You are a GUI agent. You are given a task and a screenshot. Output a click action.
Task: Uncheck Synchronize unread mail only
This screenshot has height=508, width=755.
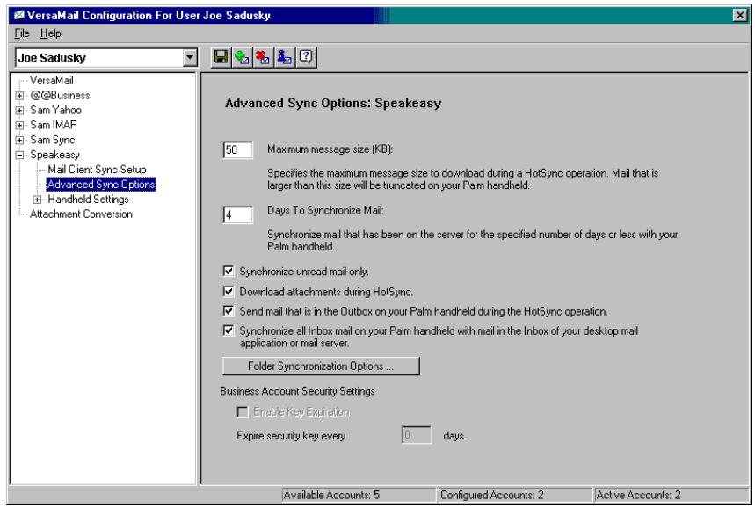pos(229,271)
